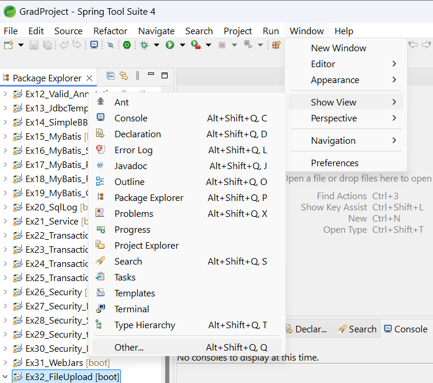The image size is (433, 383).
Task: Open Package Explorer View Menu dots
Action: [x=137, y=75]
